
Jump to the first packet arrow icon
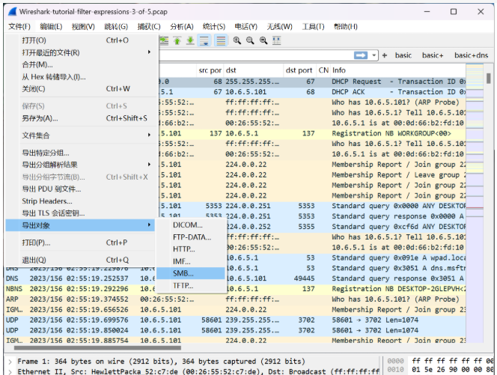click(177, 40)
